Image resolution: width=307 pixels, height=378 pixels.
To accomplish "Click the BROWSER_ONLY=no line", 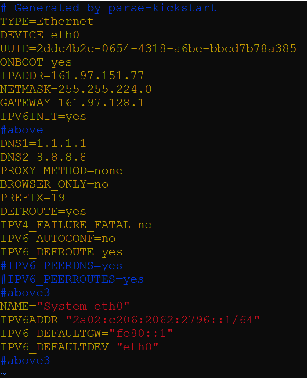I will coord(54,184).
